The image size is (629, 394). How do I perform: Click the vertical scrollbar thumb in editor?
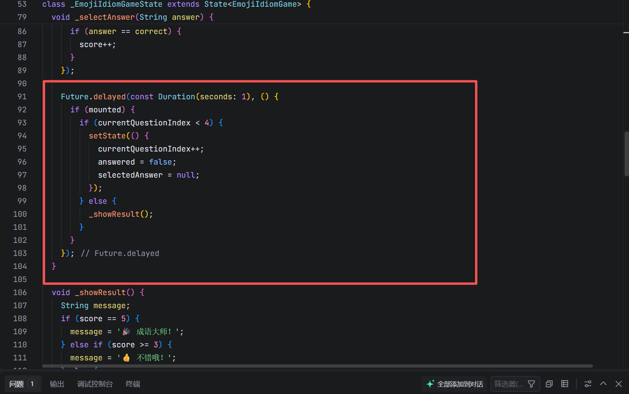[x=626, y=154]
